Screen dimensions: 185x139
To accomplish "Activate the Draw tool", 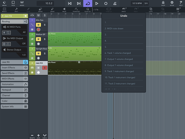I will point(52,10).
